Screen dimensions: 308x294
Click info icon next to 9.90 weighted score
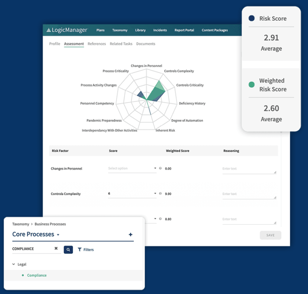[160, 194]
